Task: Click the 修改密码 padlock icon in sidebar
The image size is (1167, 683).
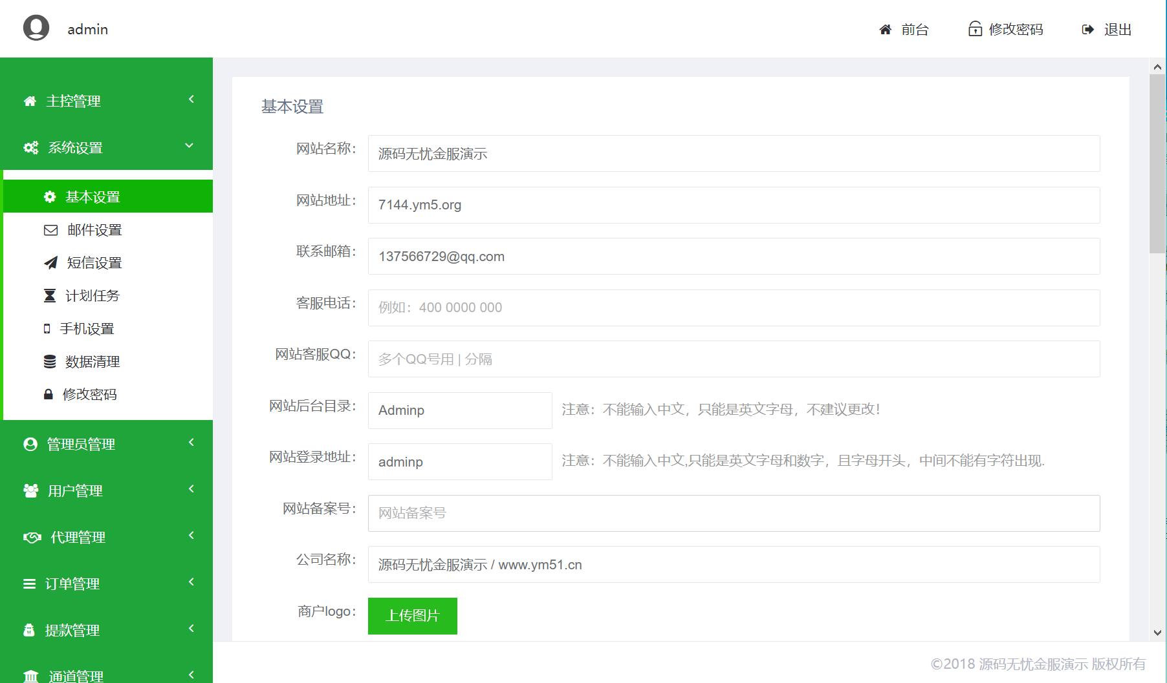Action: (x=49, y=394)
